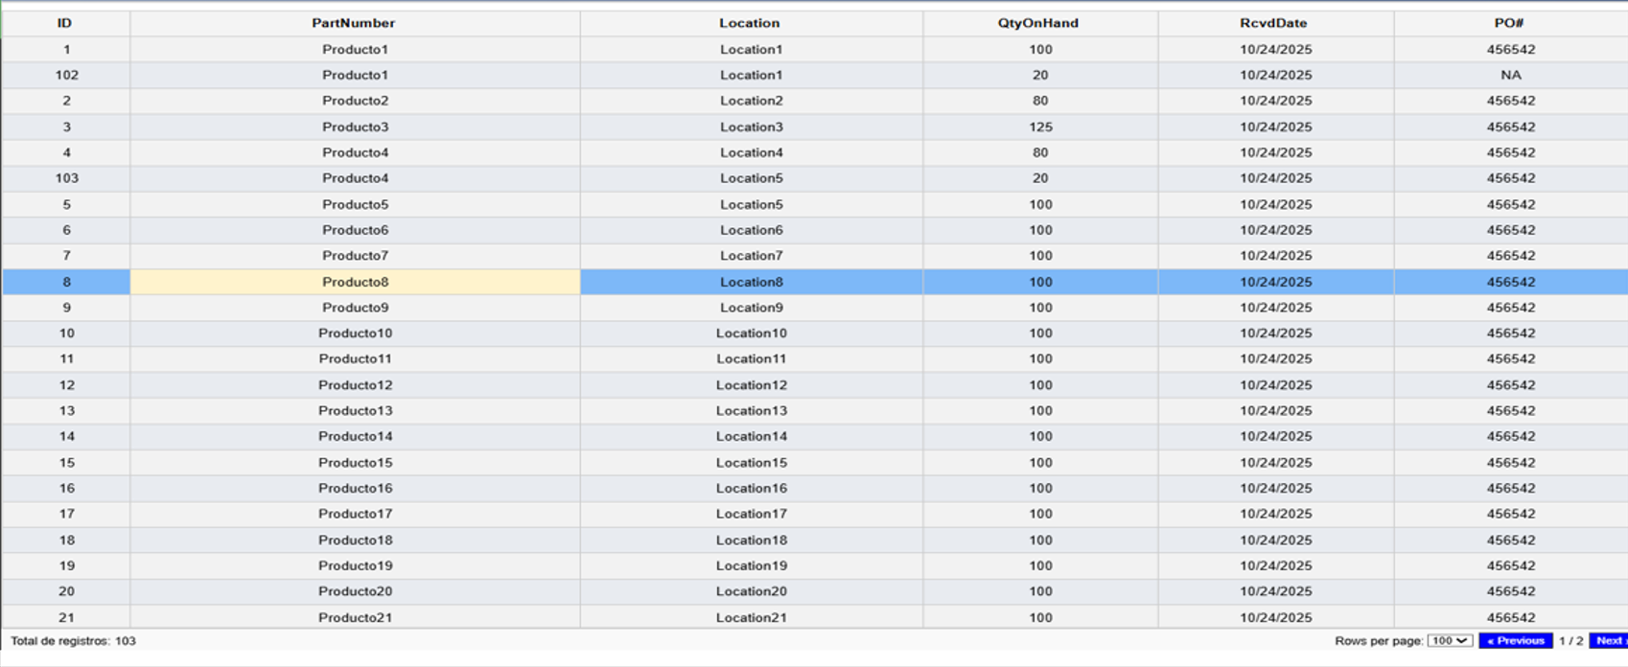Go to the Next page
The height and width of the screenshot is (667, 1628).
tap(1610, 641)
